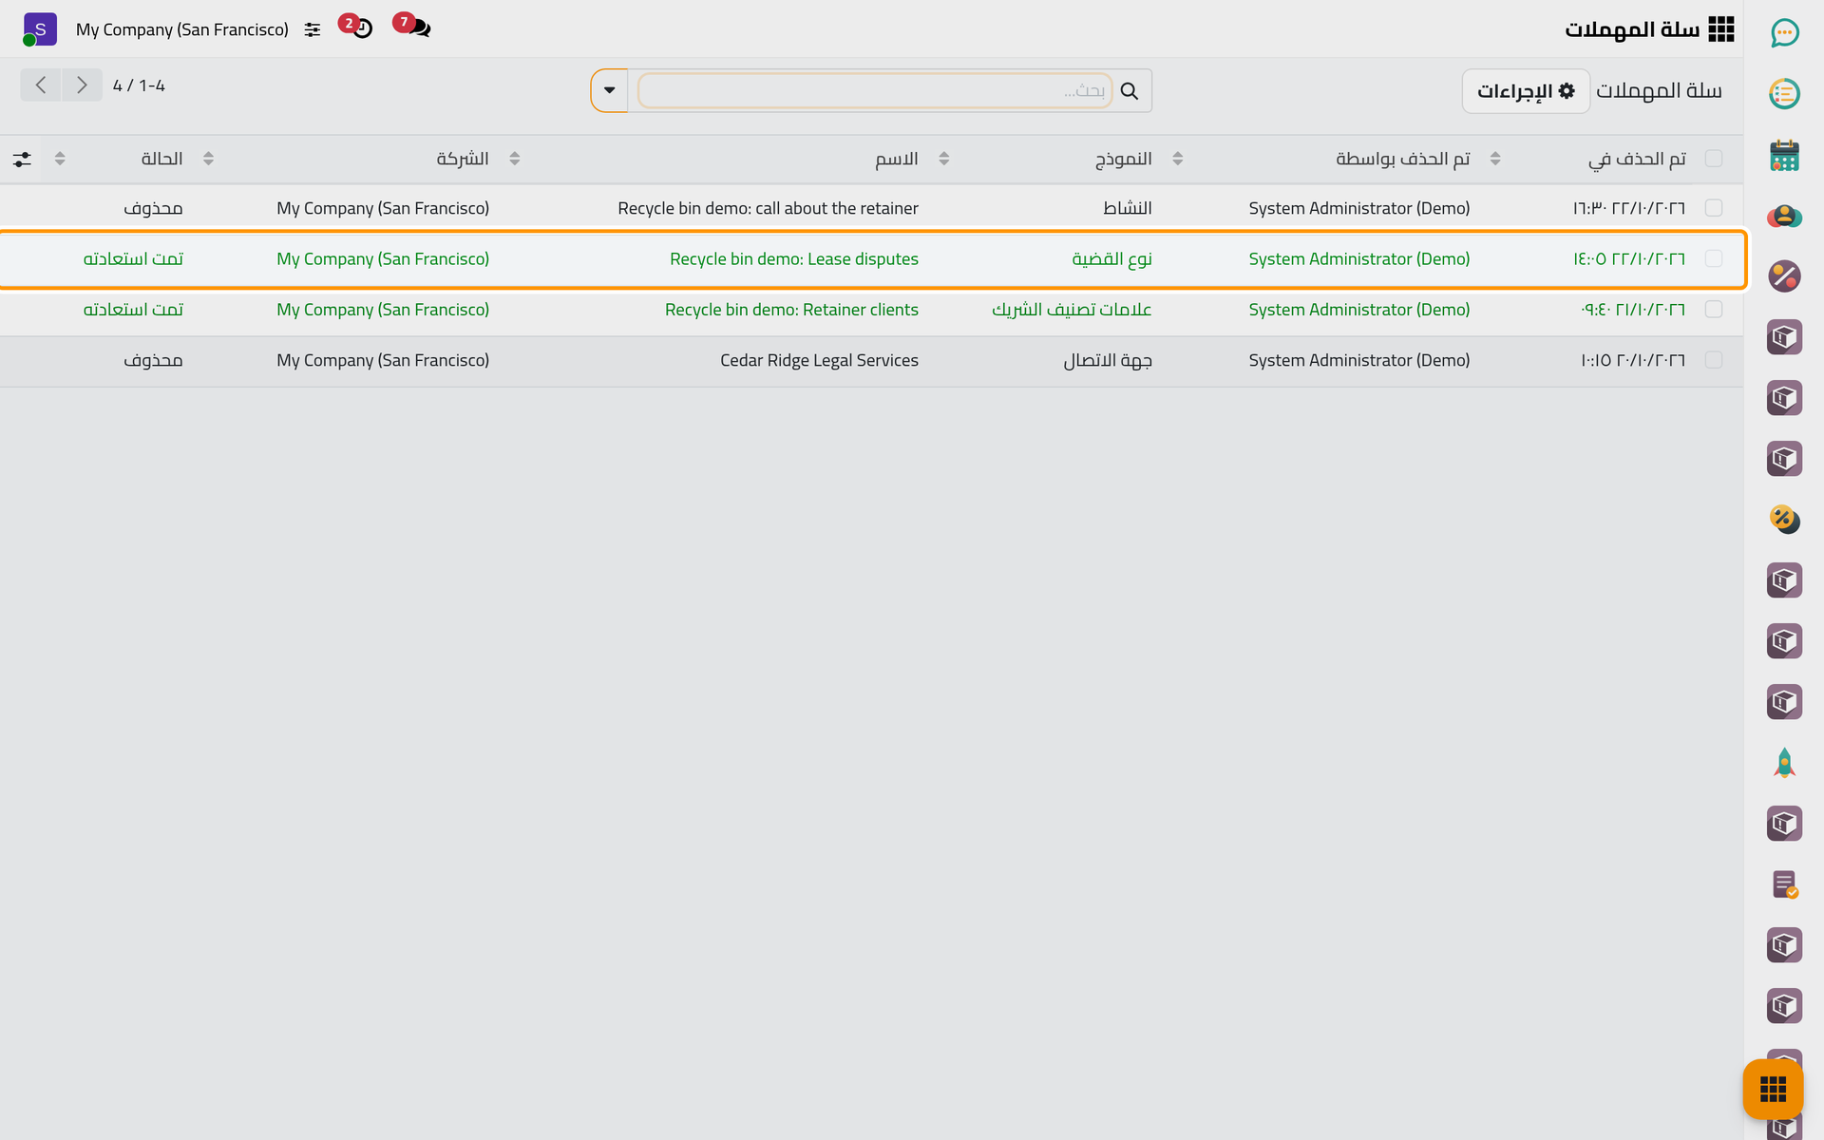Sort by the الشركة column
This screenshot has height=1140, width=1824.
point(463,159)
